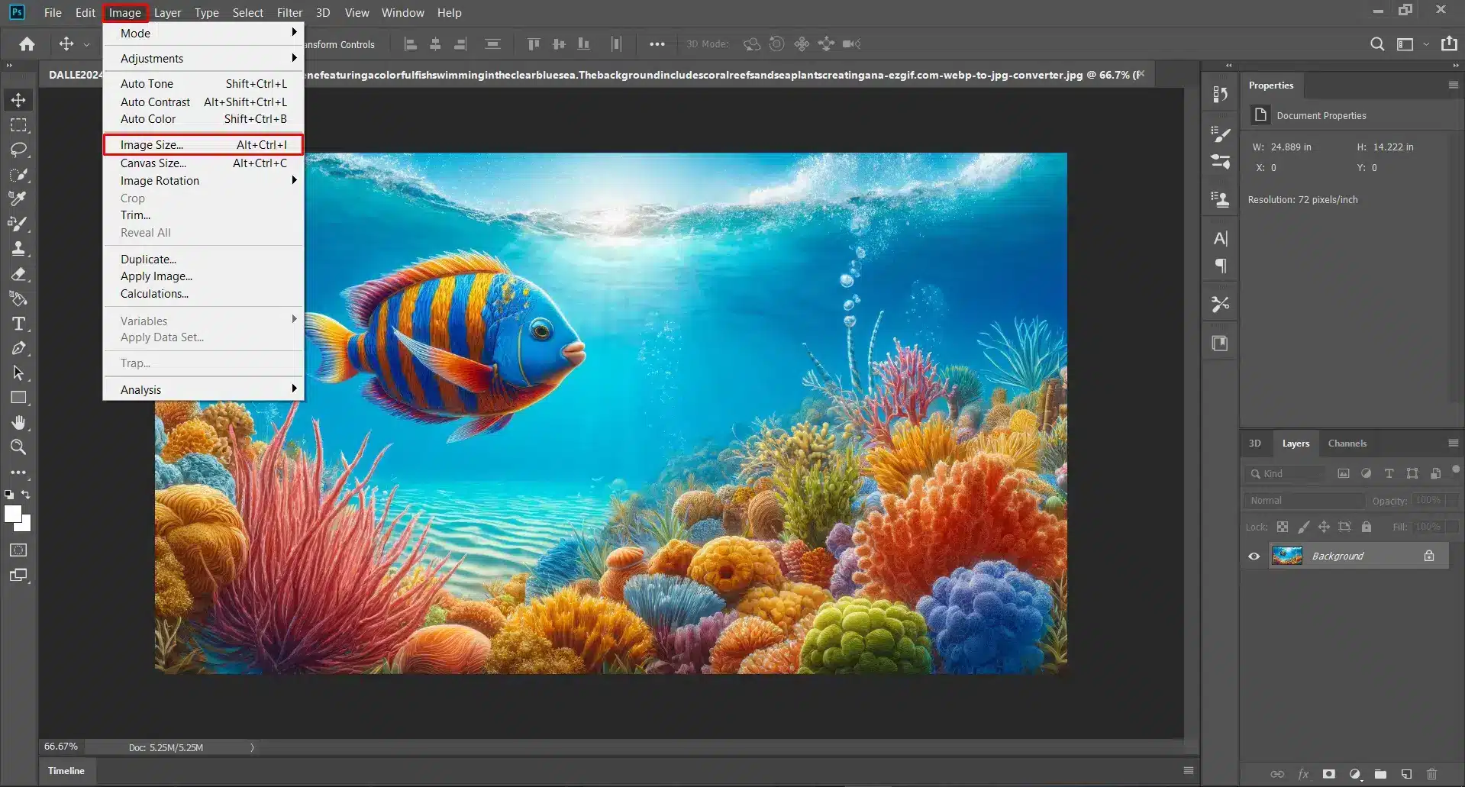Click the background color swatch

[x=25, y=524]
